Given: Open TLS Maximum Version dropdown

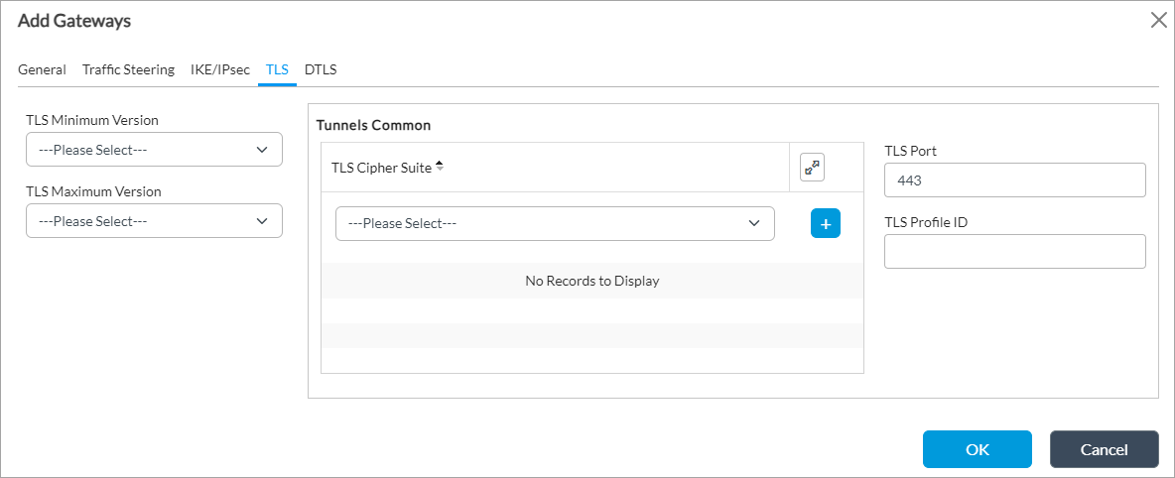Looking at the screenshot, I should pos(154,221).
